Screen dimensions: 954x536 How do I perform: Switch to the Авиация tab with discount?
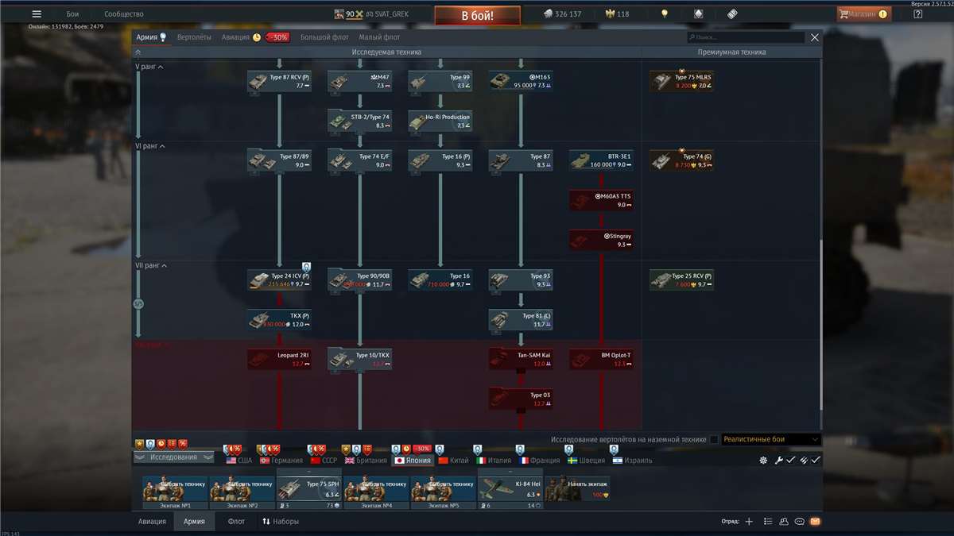click(255, 37)
